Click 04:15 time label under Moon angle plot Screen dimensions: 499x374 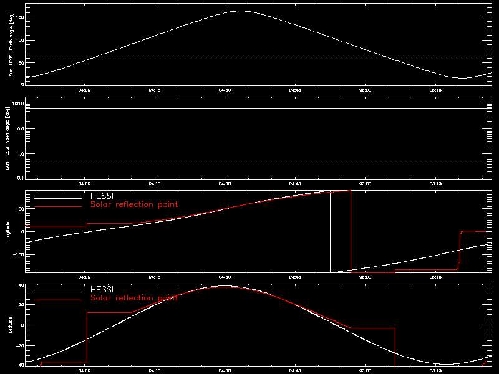tap(155, 183)
